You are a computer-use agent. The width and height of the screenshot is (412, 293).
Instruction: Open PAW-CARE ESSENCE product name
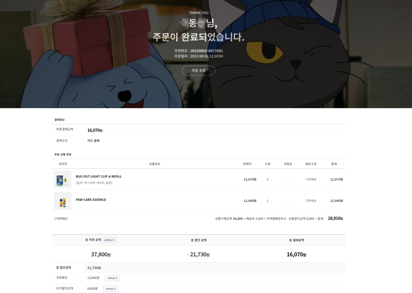[91, 200]
